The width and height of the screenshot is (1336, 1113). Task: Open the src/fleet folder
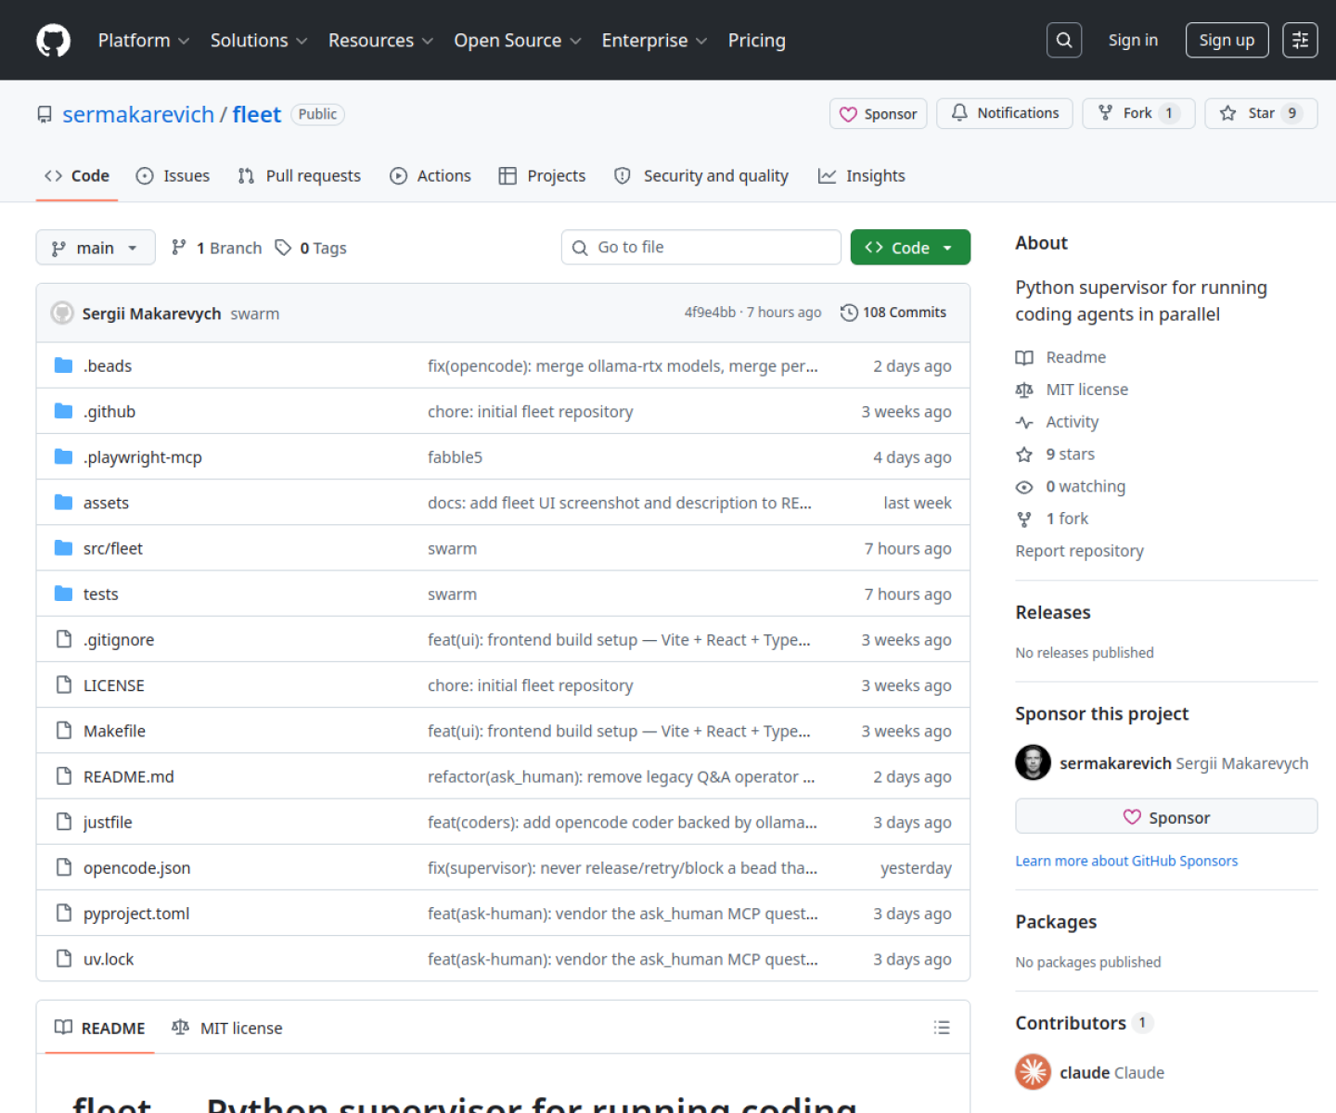(113, 548)
